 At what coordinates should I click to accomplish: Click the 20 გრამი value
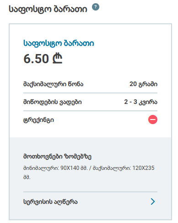click(143, 84)
